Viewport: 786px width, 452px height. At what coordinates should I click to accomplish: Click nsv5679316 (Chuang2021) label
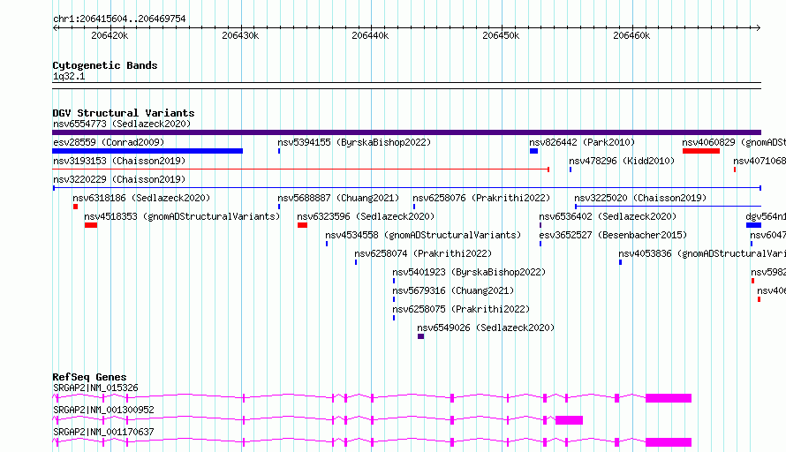click(x=453, y=290)
